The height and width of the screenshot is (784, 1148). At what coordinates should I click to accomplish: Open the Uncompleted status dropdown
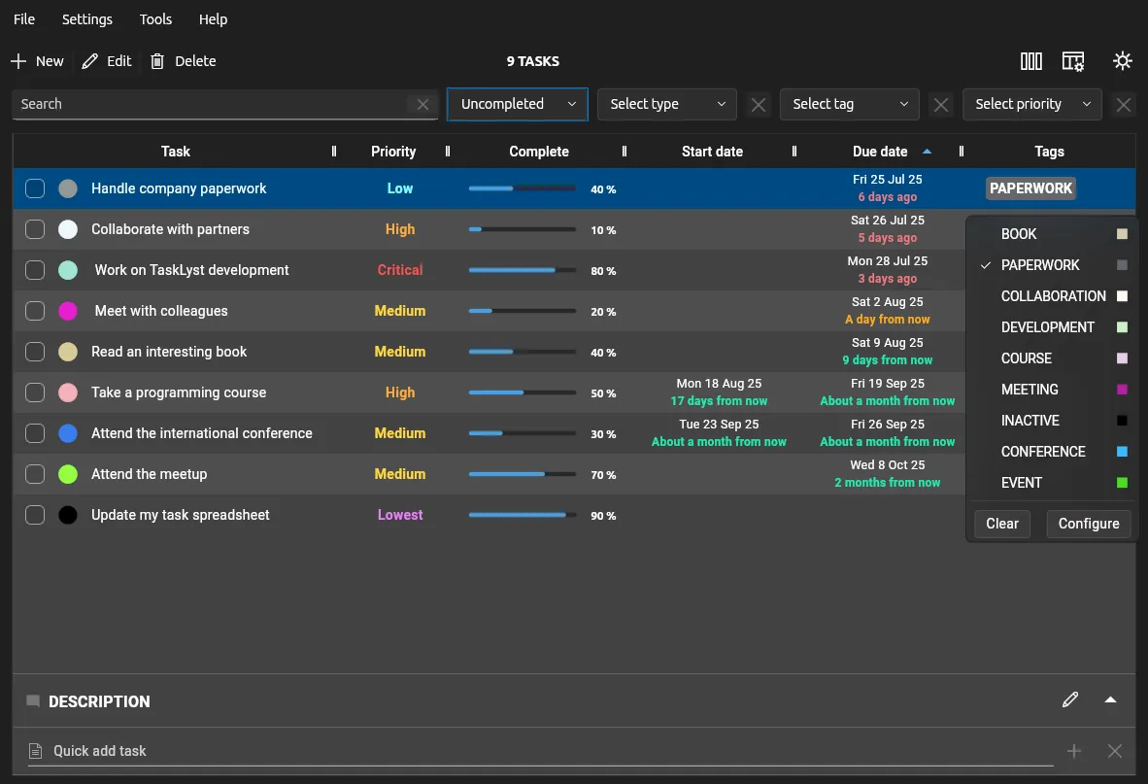point(518,104)
